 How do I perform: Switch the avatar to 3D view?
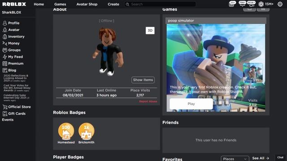coord(150,30)
